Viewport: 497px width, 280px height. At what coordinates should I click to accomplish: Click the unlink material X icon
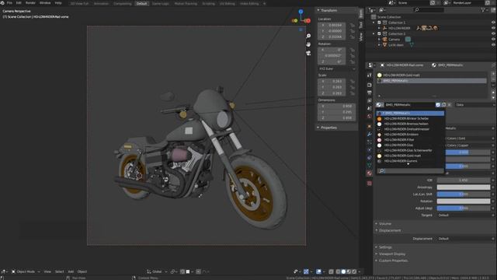tap(450, 105)
